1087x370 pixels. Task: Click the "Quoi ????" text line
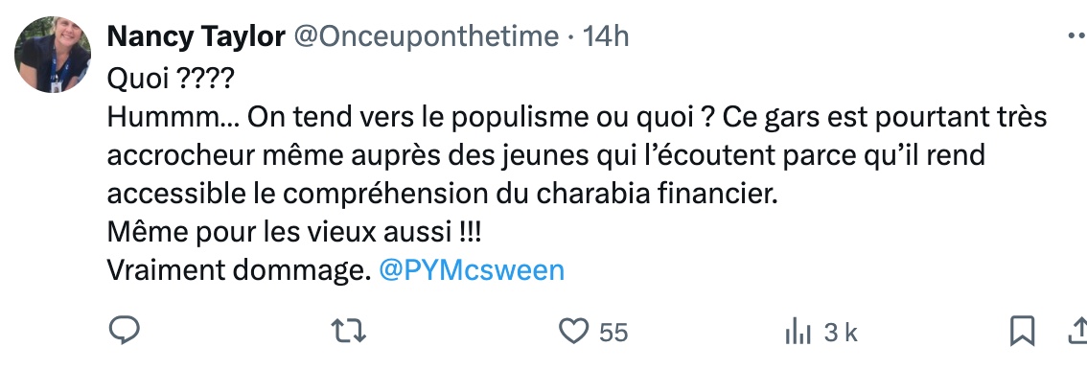tap(171, 79)
